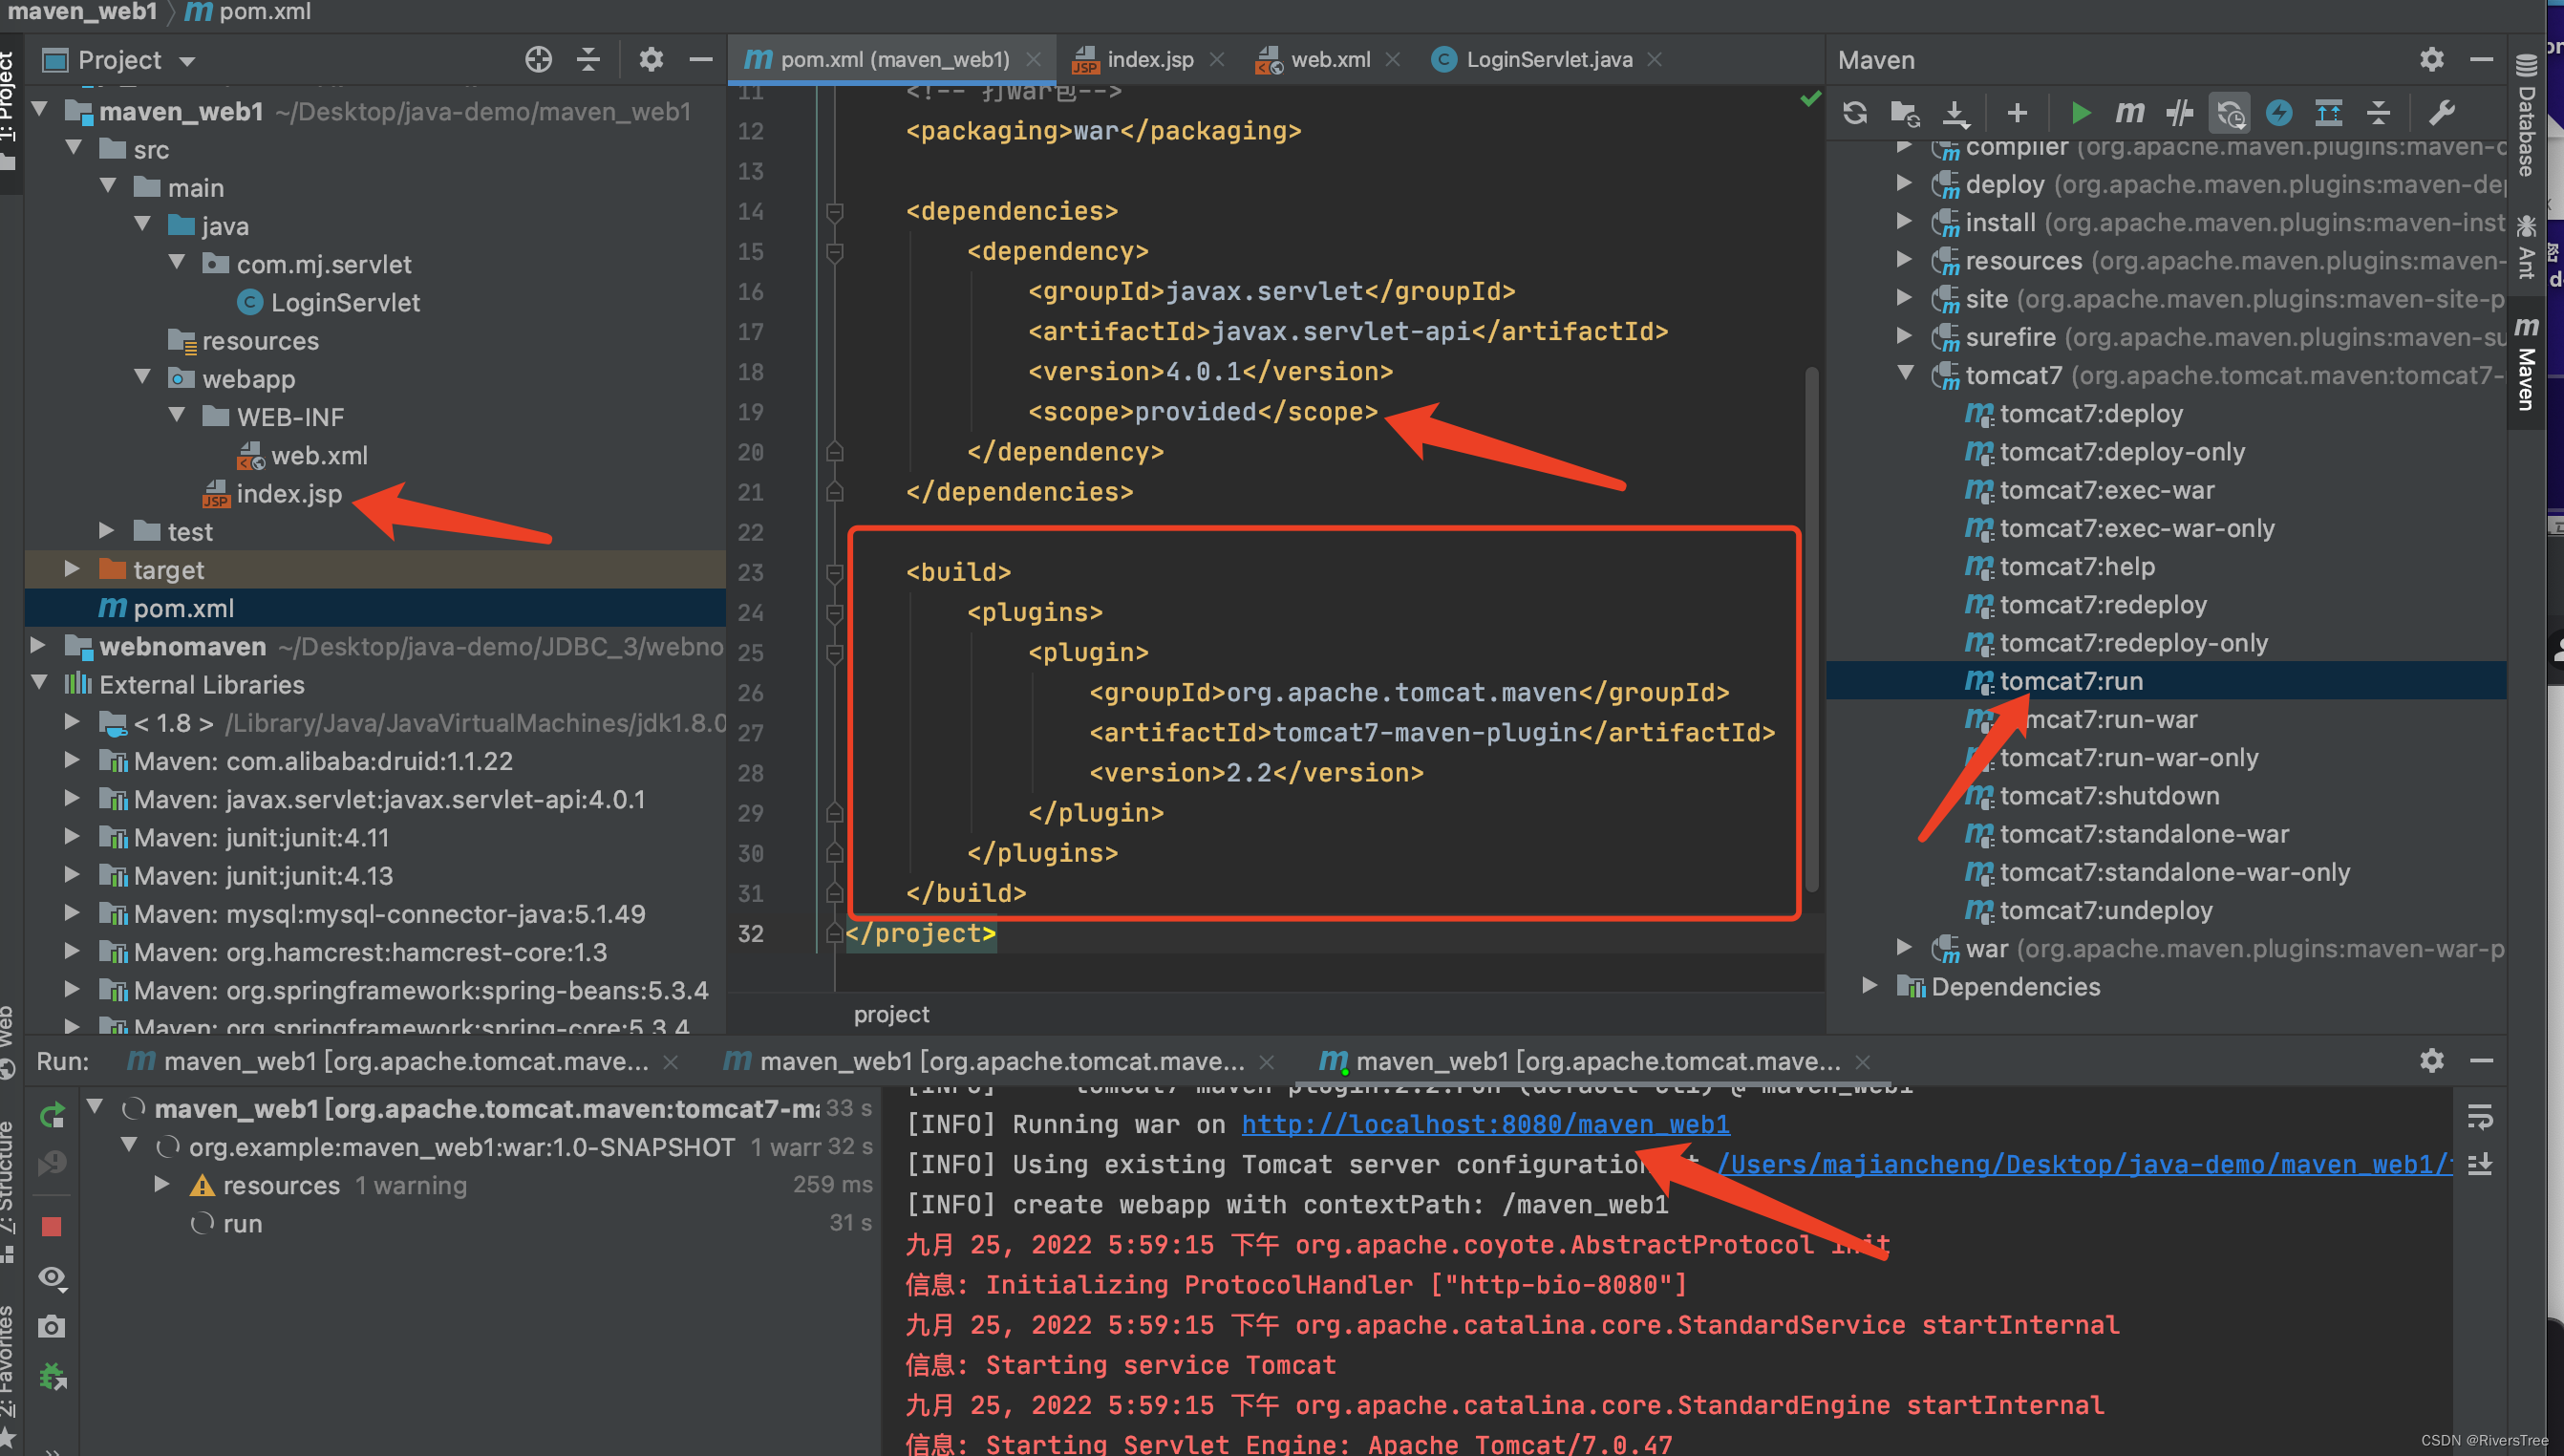Click Download Sources and Documentation icon
This screenshot has width=2564, height=1456.
pyautogui.click(x=1955, y=112)
